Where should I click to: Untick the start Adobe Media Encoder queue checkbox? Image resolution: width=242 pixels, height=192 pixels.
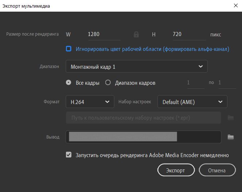point(69,155)
